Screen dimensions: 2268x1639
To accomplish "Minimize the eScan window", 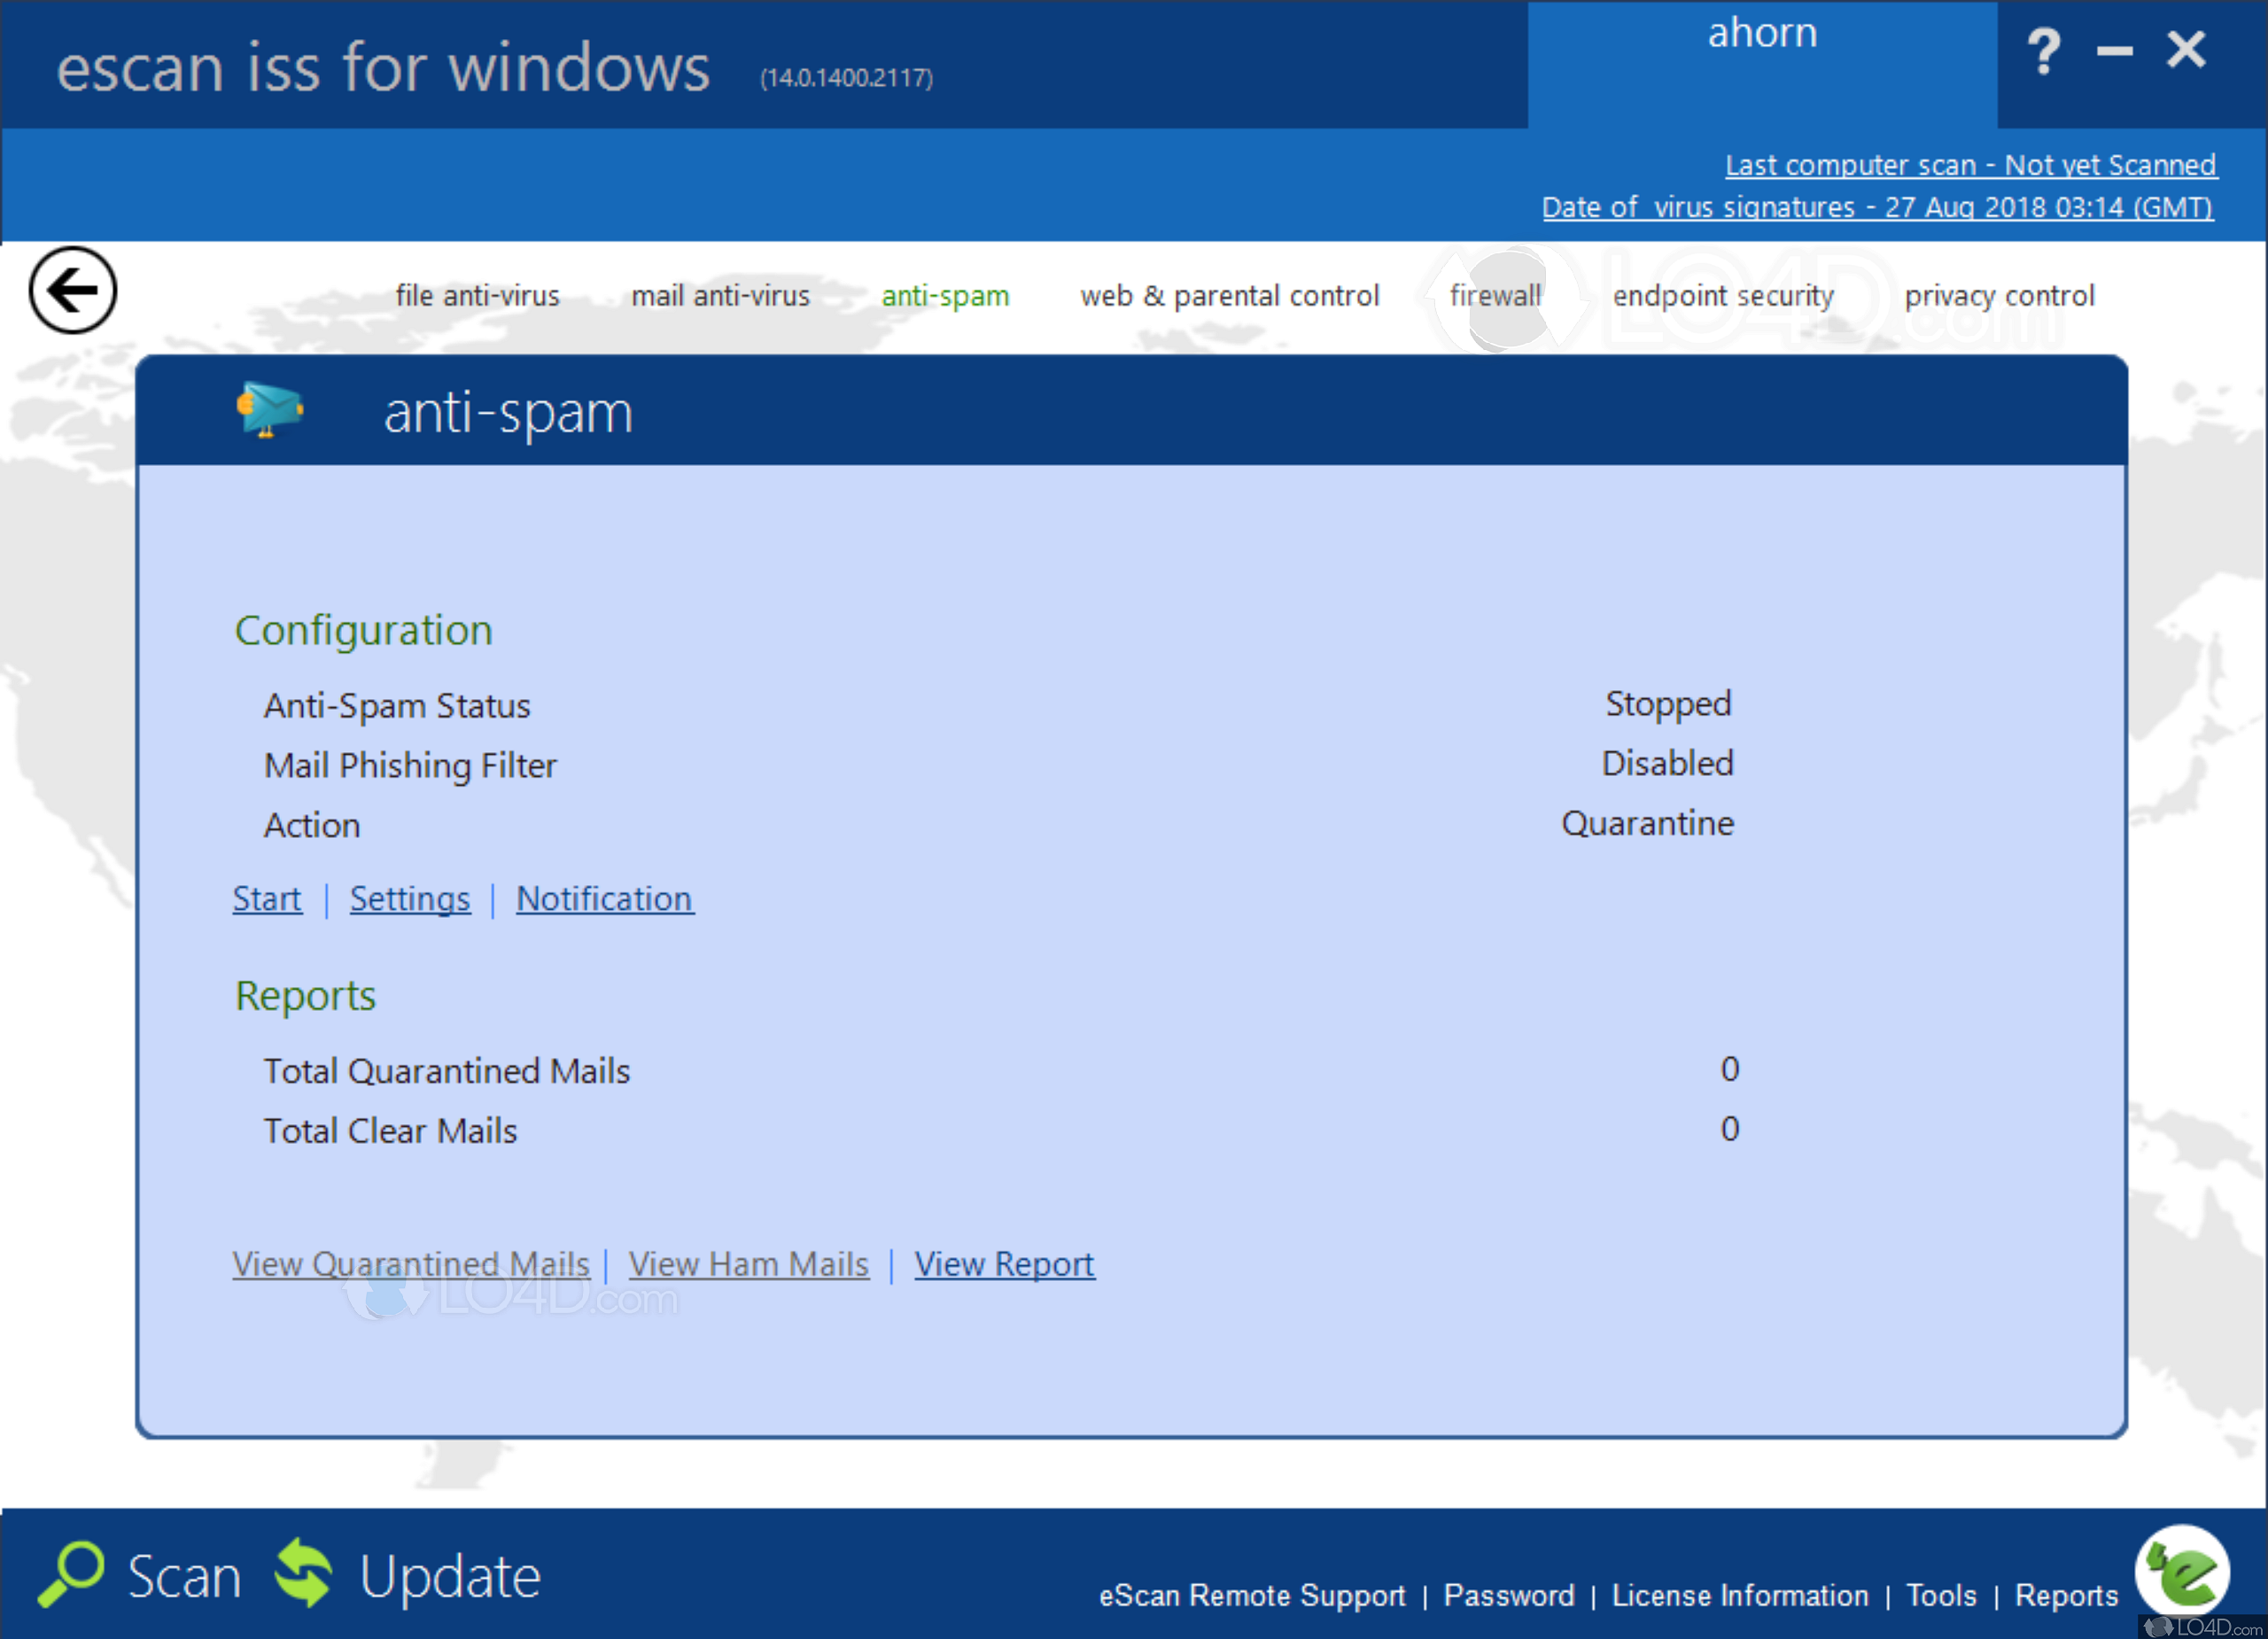I will point(2114,51).
